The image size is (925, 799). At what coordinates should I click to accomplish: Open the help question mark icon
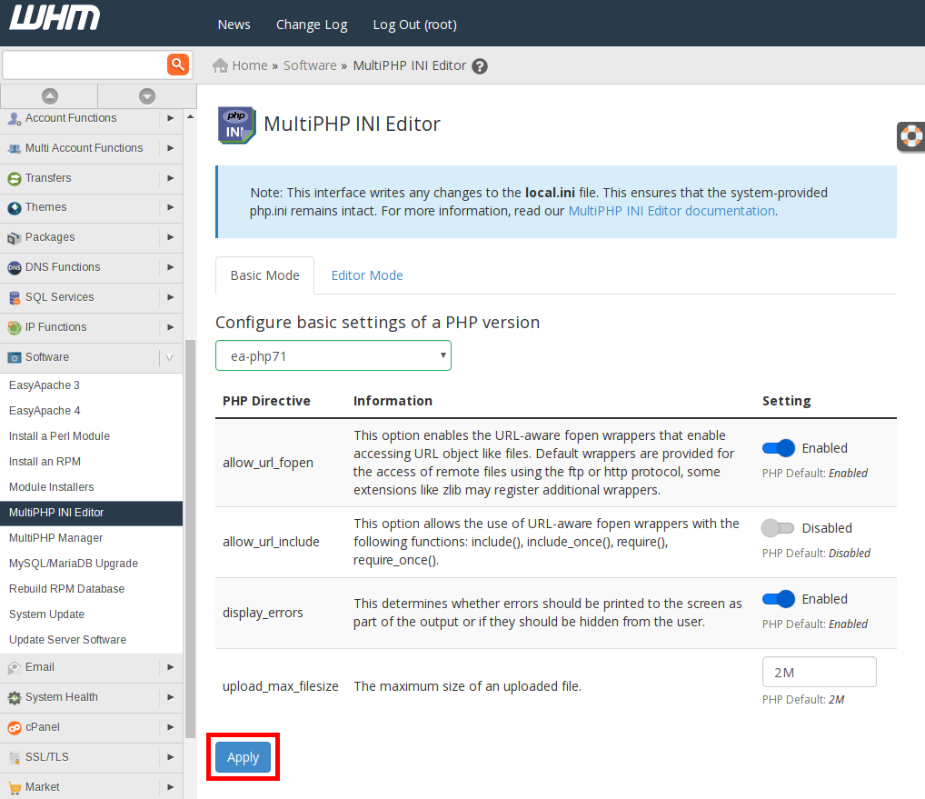pos(480,66)
